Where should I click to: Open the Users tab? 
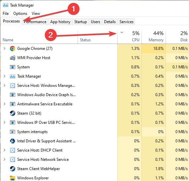[x=95, y=22]
